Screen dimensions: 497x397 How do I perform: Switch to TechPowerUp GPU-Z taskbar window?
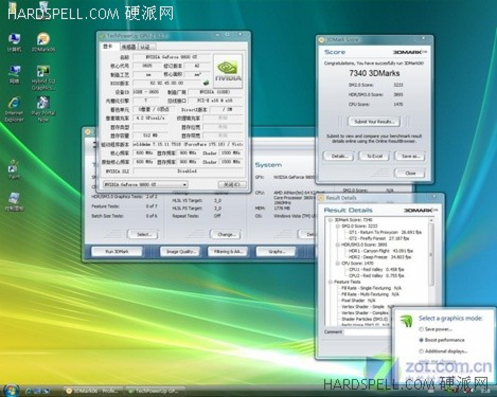[x=155, y=390]
